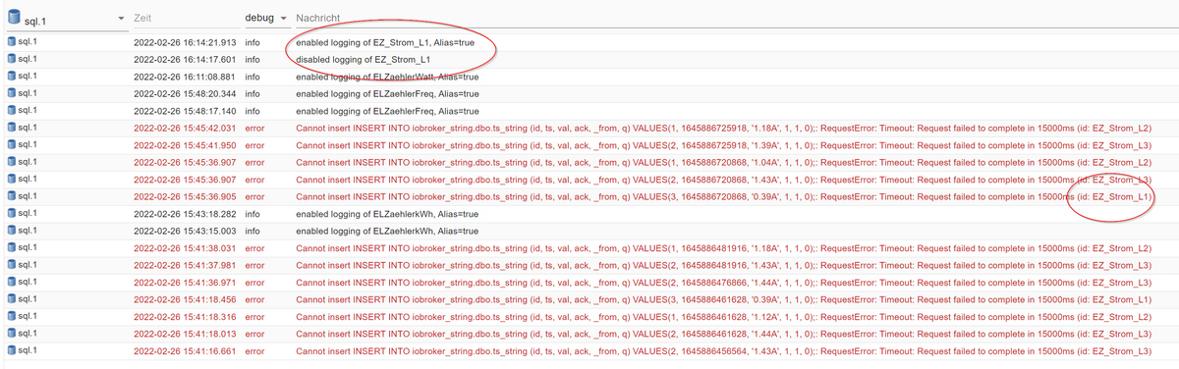Image resolution: width=1179 pixels, height=369 pixels.
Task: Click database icon in the 15:45:36.907 EZ_Strom_L3 row
Action: pyautogui.click(x=12, y=179)
